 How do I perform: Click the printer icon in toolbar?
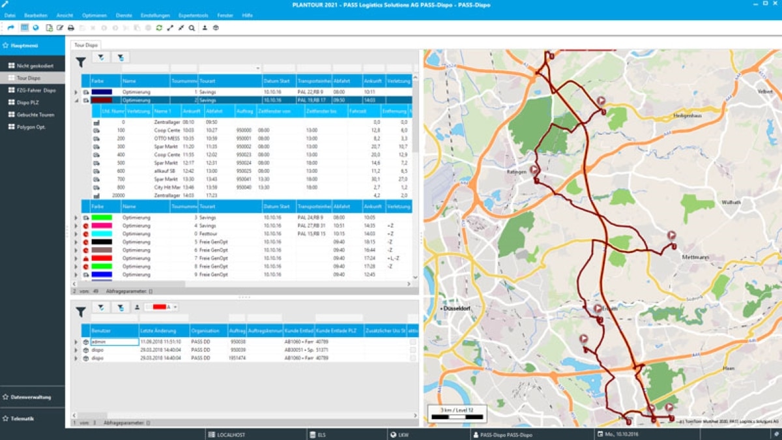pyautogui.click(x=71, y=28)
